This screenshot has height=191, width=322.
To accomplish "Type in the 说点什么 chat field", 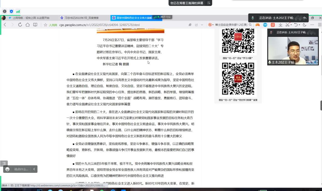I will tap(21, 169).
